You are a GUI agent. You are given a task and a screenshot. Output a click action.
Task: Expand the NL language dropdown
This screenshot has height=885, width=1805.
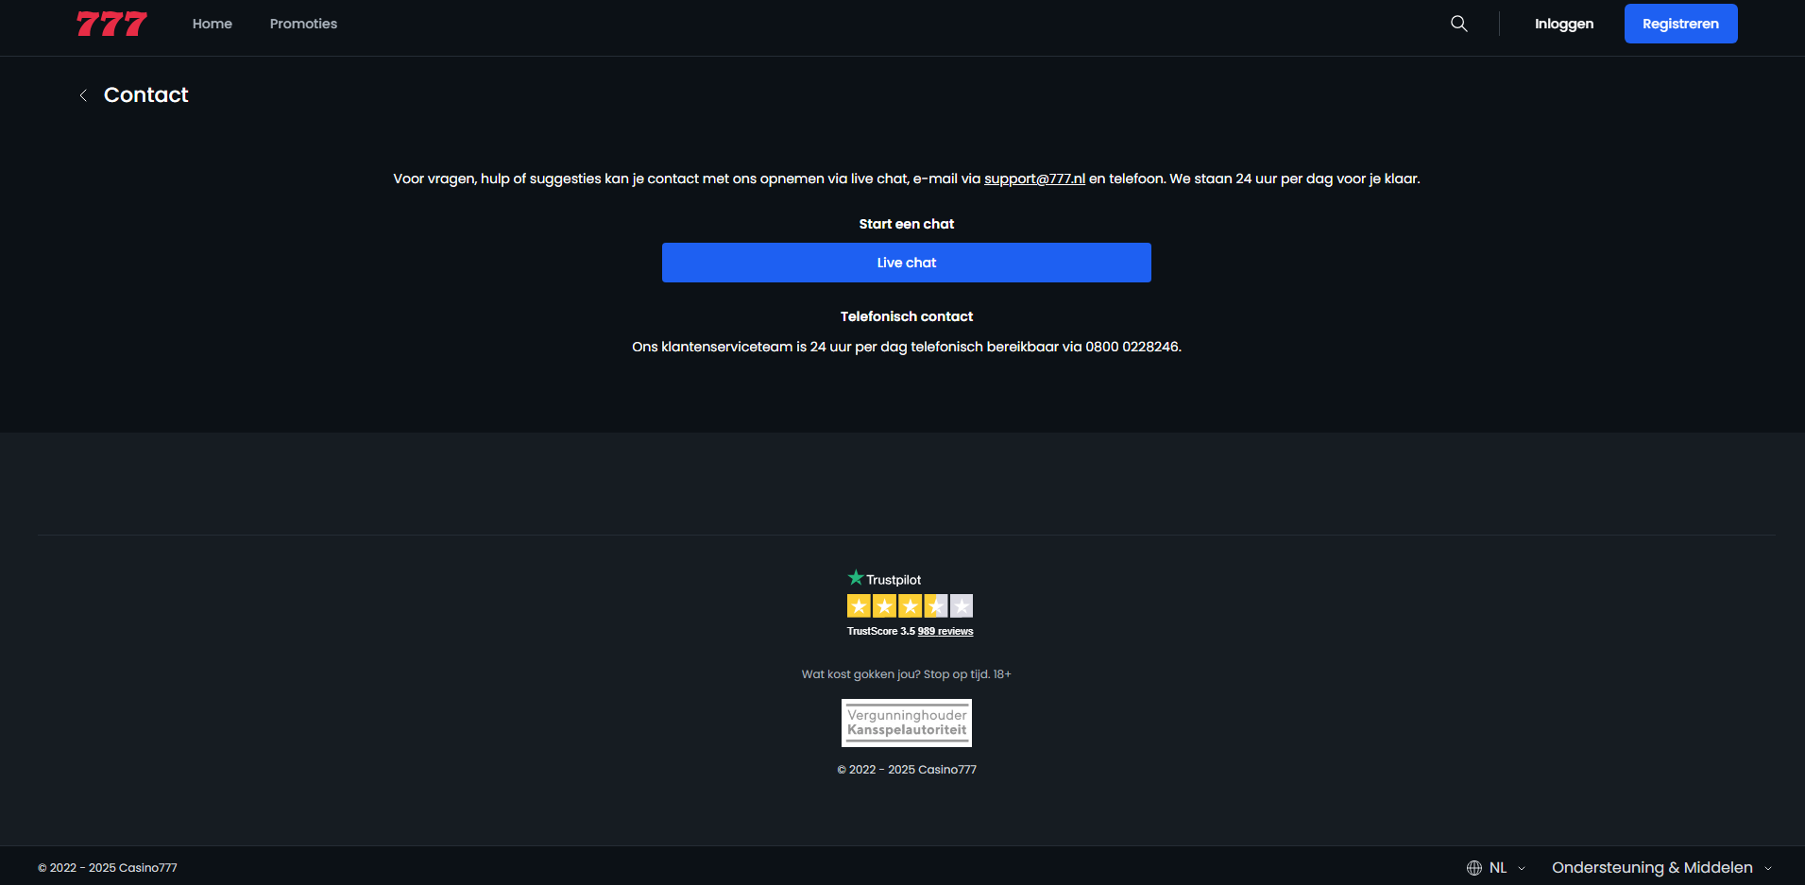click(x=1507, y=868)
